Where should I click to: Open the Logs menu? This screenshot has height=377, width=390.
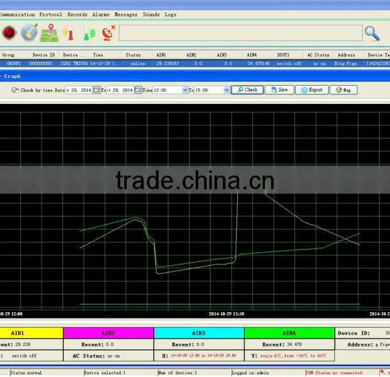point(170,14)
